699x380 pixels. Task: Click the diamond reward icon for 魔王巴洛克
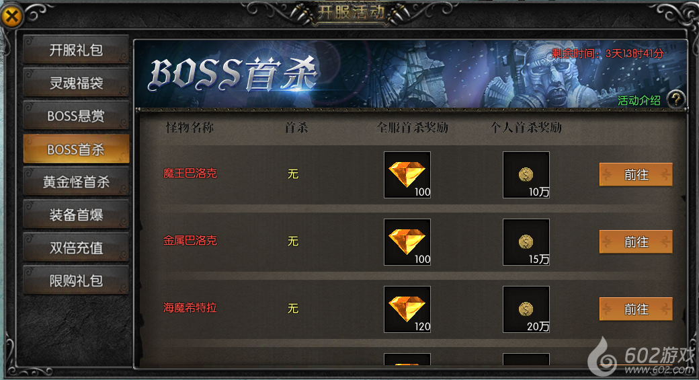tap(407, 175)
